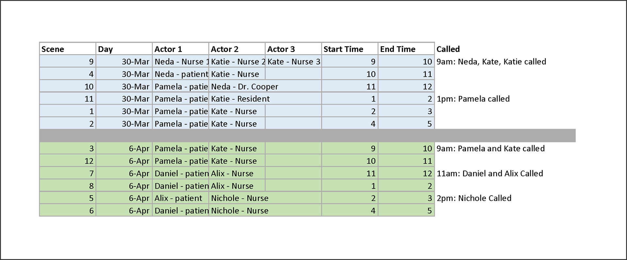
Task: Select the '1pm: Pamela called' note
Action: pyautogui.click(x=473, y=99)
